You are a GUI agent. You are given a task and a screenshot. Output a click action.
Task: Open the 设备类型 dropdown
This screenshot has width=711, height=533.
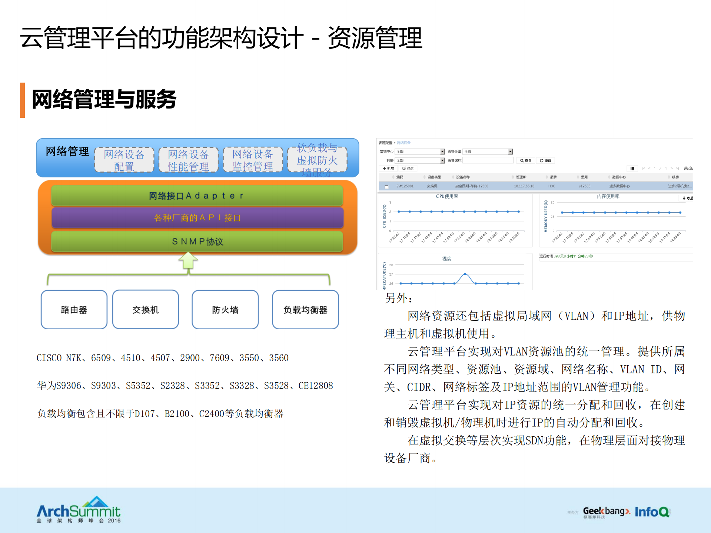point(510,151)
